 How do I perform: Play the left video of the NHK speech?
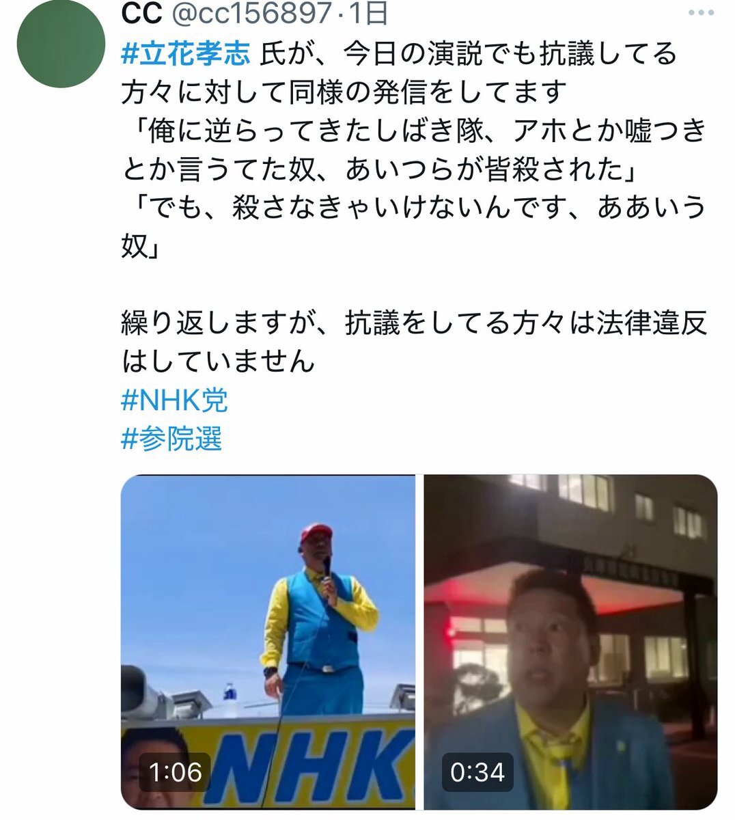[268, 642]
